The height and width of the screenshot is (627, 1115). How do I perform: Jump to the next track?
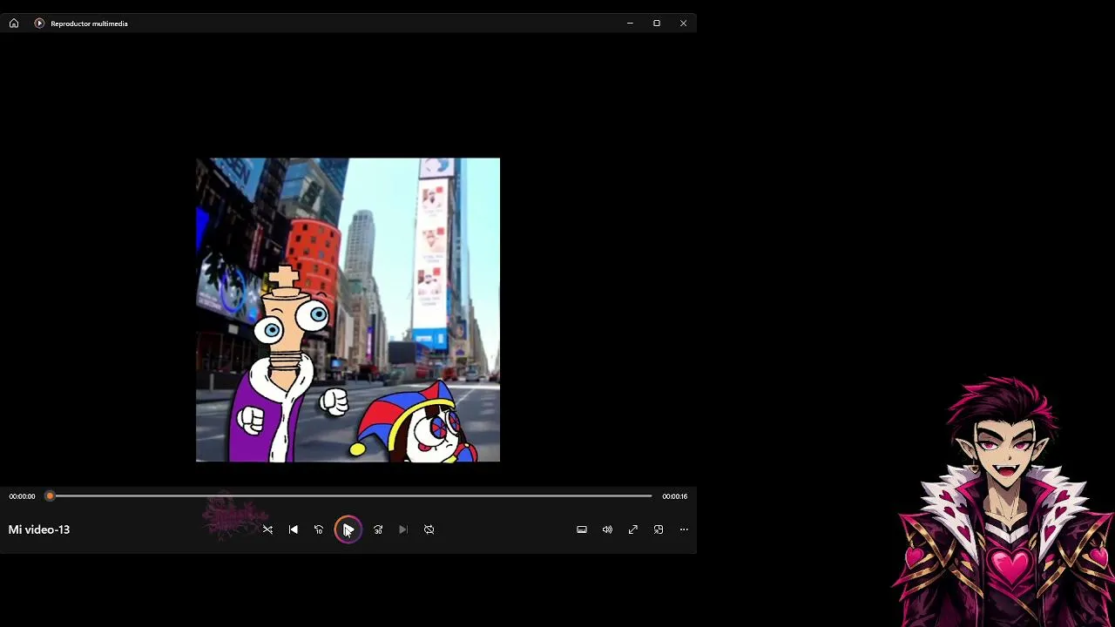[403, 529]
